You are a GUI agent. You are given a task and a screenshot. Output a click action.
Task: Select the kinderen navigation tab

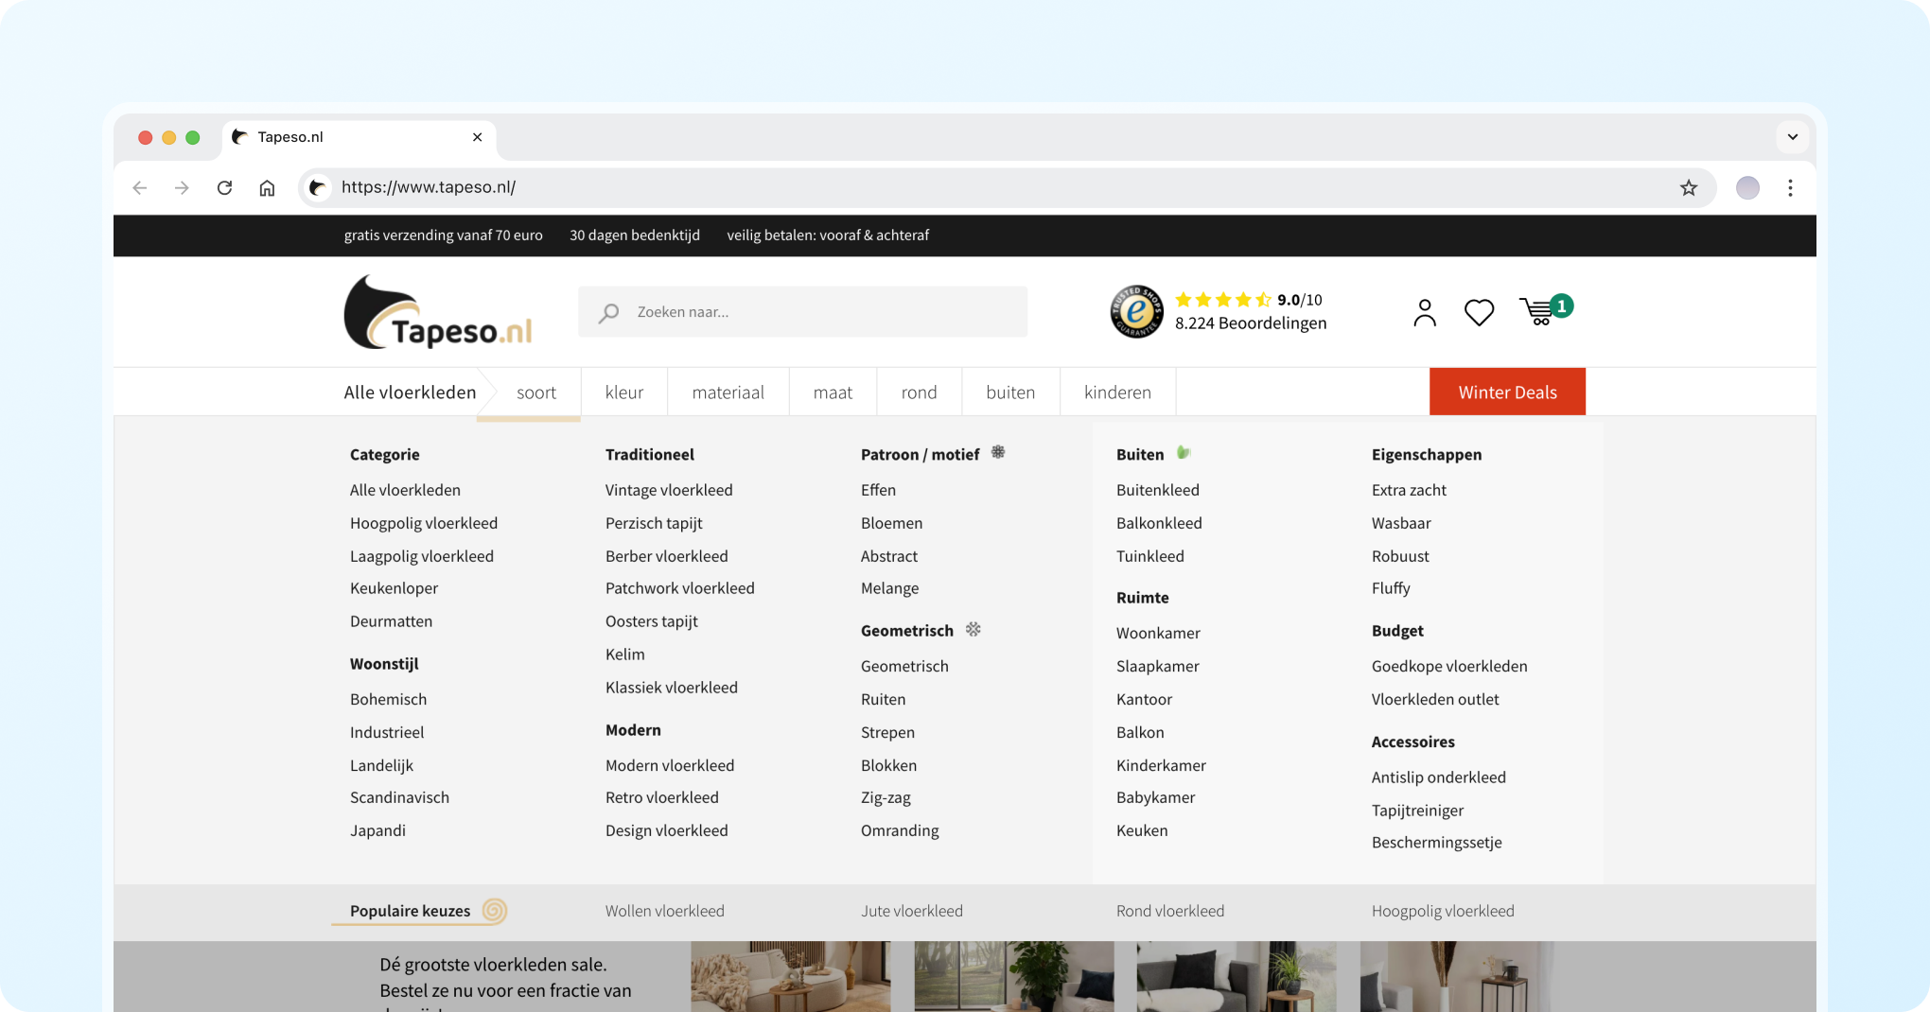point(1117,393)
